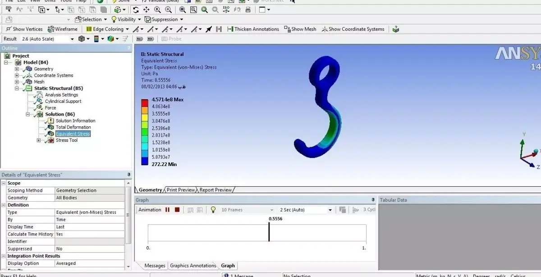Open the Geometry display dropdown icon
The height and width of the screenshot is (277, 541).
coord(84,39)
